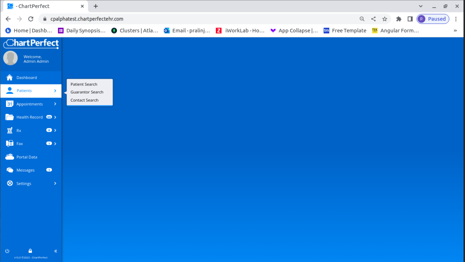465x262 pixels.
Task: Click the Messages chat bubble icon
Action: click(x=10, y=170)
